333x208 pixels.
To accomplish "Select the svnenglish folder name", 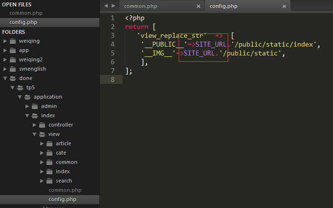I will (x=32, y=69).
